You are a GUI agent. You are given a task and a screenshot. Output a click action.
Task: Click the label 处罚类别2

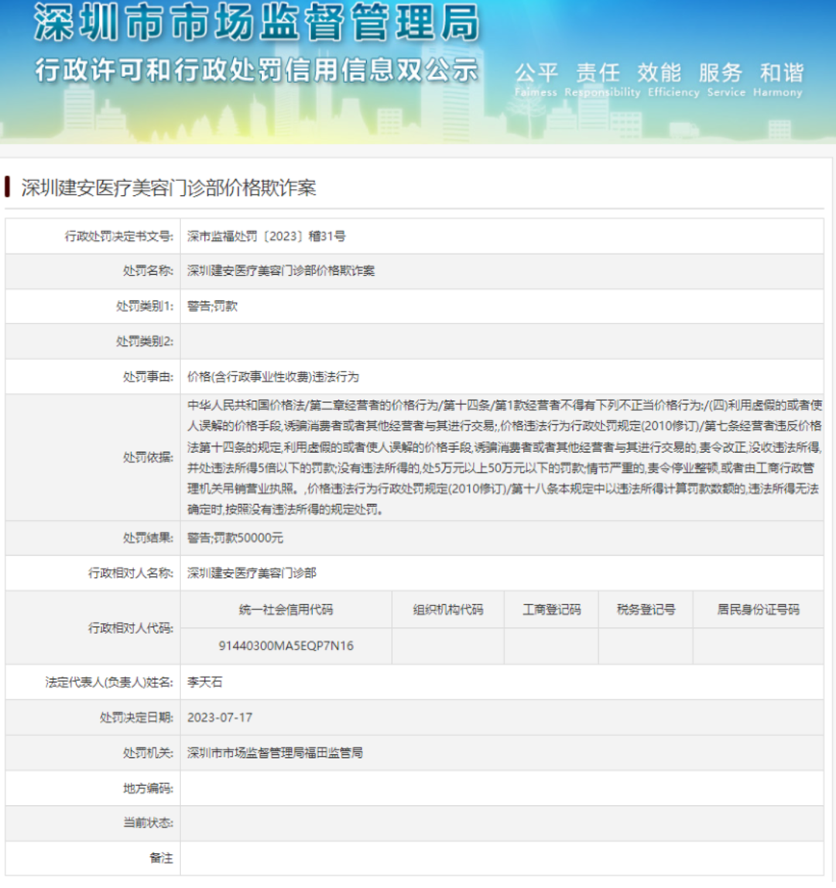(x=145, y=341)
